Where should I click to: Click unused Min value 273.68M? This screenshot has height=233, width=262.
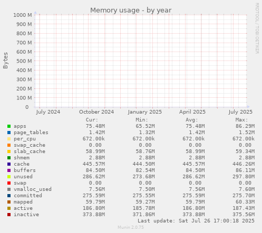click(x=143, y=177)
